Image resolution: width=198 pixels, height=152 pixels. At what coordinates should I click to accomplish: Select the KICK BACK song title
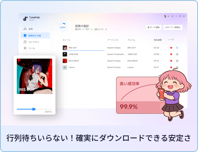pyautogui.click(x=74, y=61)
